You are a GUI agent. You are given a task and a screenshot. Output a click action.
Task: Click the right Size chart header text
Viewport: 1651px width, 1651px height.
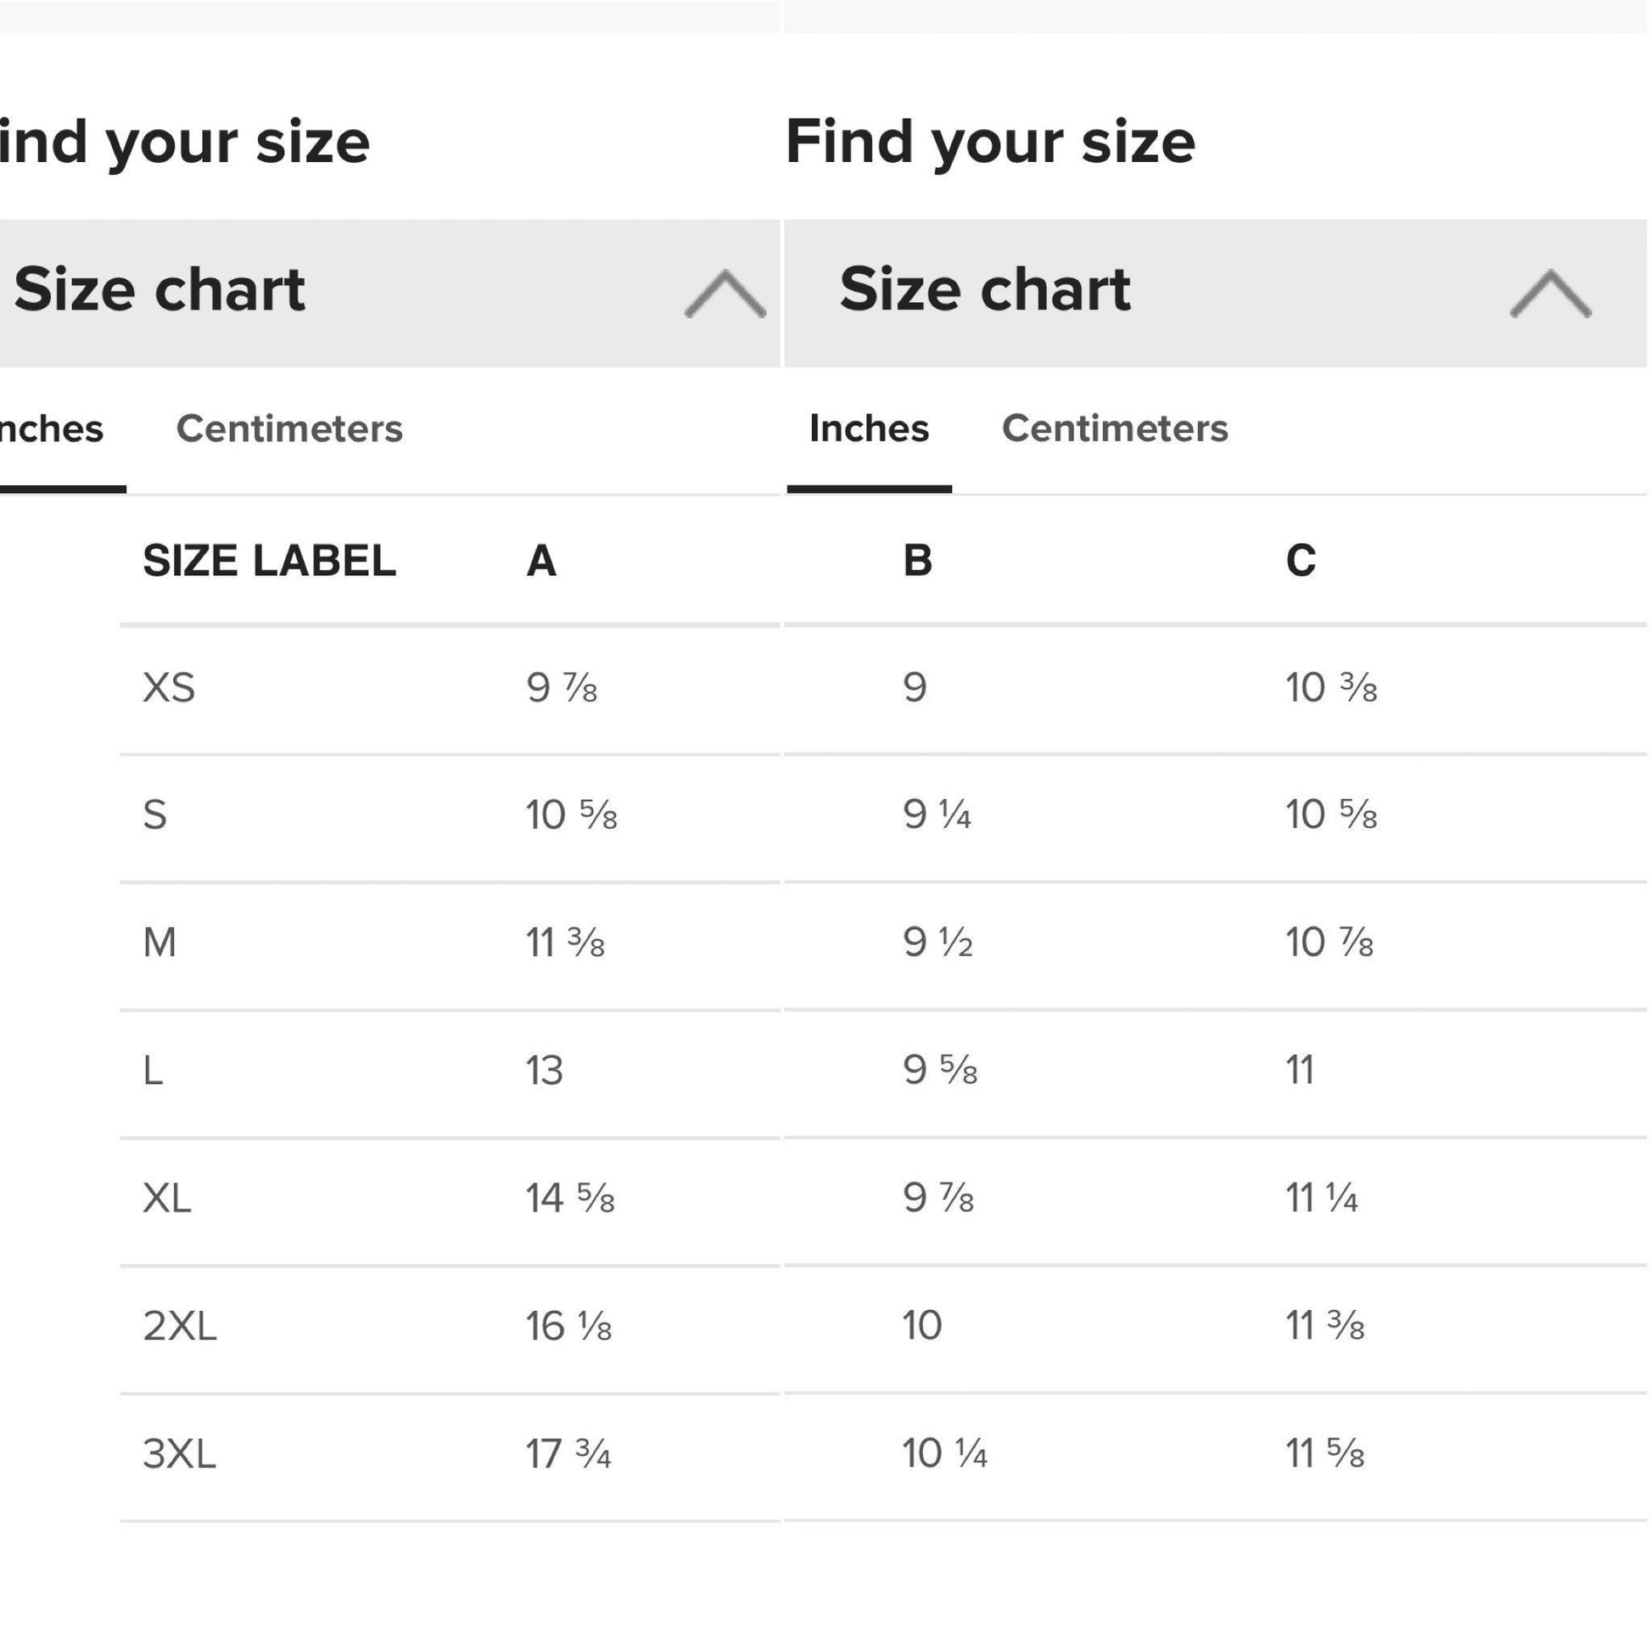point(984,289)
